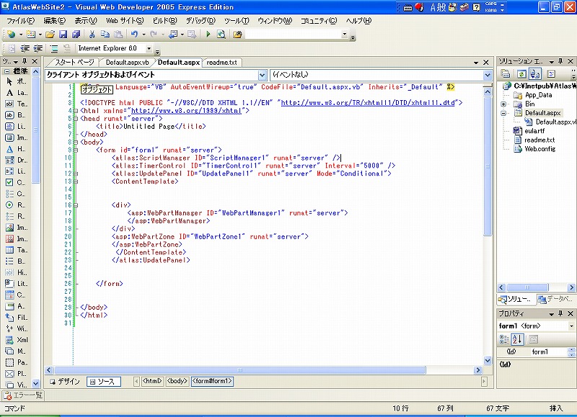Screen dimensions: 577x417
Task: Select the Xml control in Toolbox
Action: tap(17, 340)
